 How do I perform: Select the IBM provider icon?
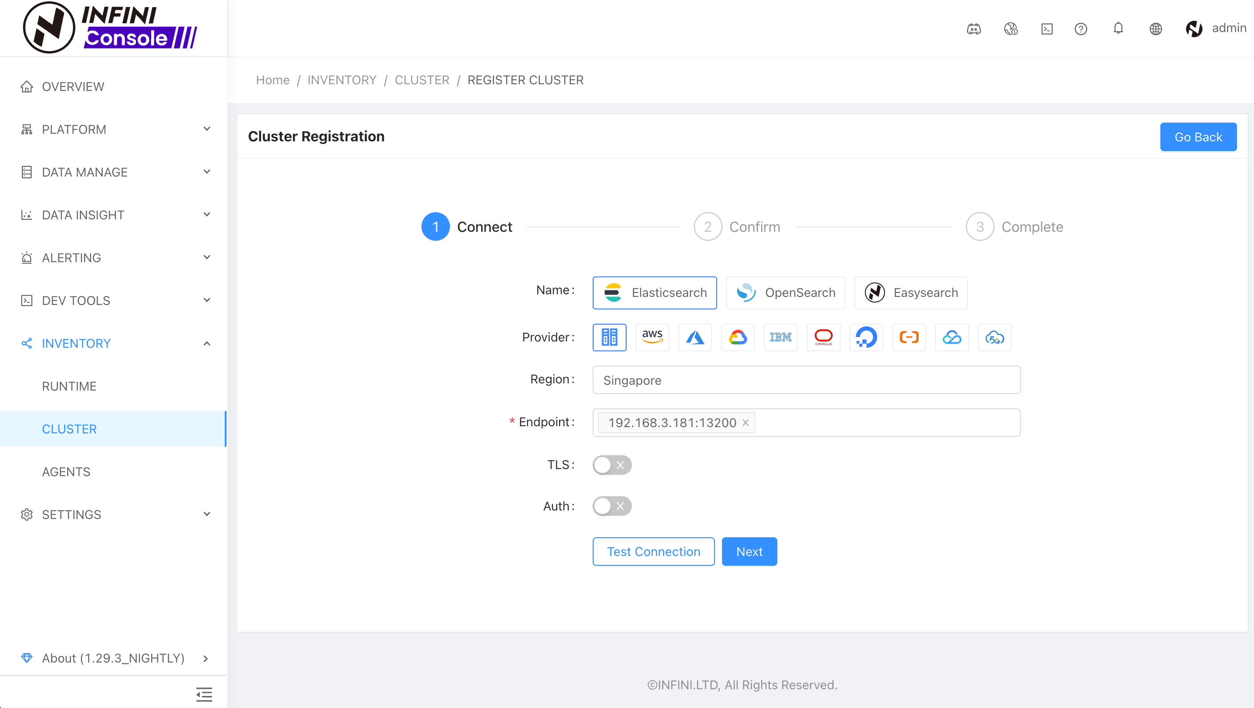(x=780, y=337)
